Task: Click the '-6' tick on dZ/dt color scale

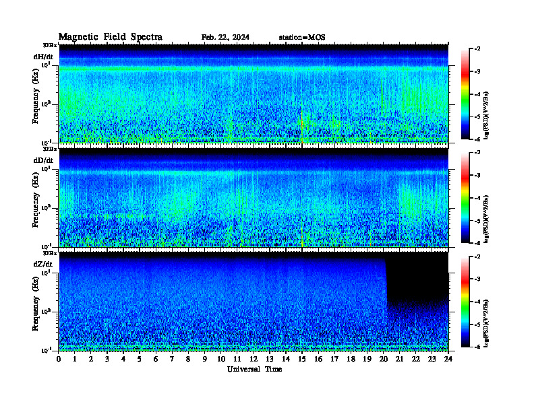Action: point(477,347)
